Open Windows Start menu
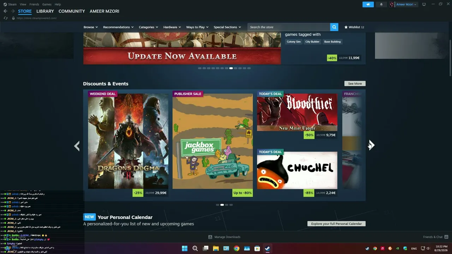 click(x=185, y=248)
